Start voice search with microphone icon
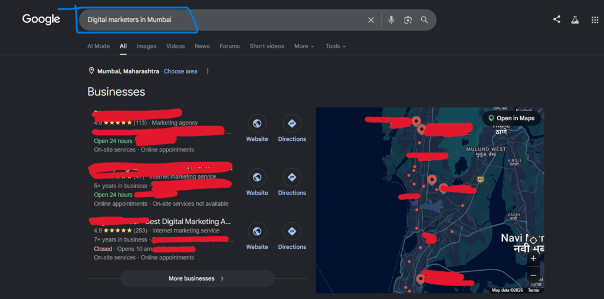This screenshot has height=299, width=604. coord(392,20)
